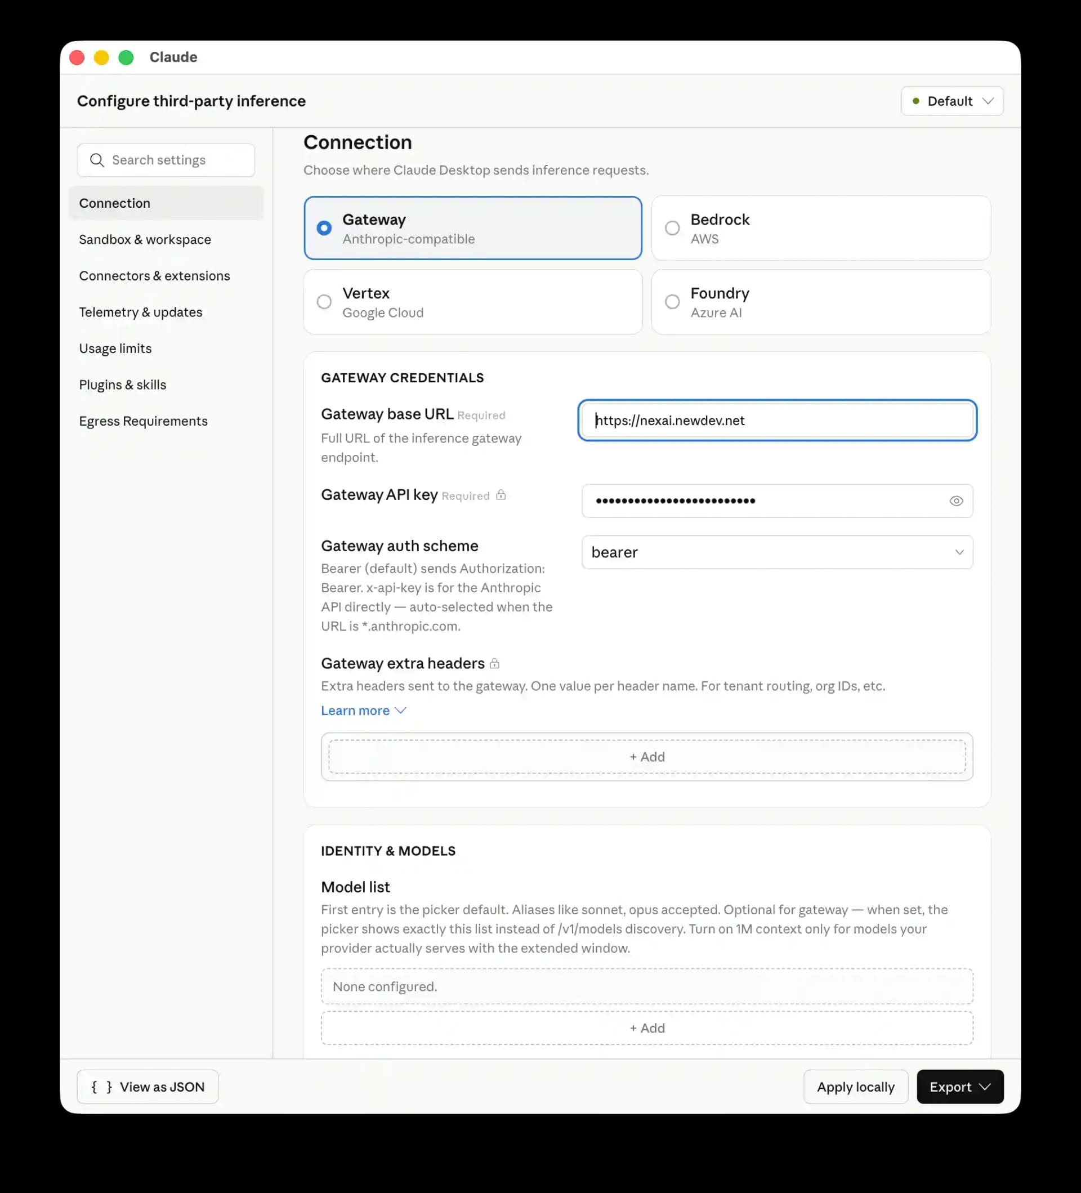Screen dimensions: 1081x1193
Task: Click the None configured placeholder row
Action: point(647,986)
